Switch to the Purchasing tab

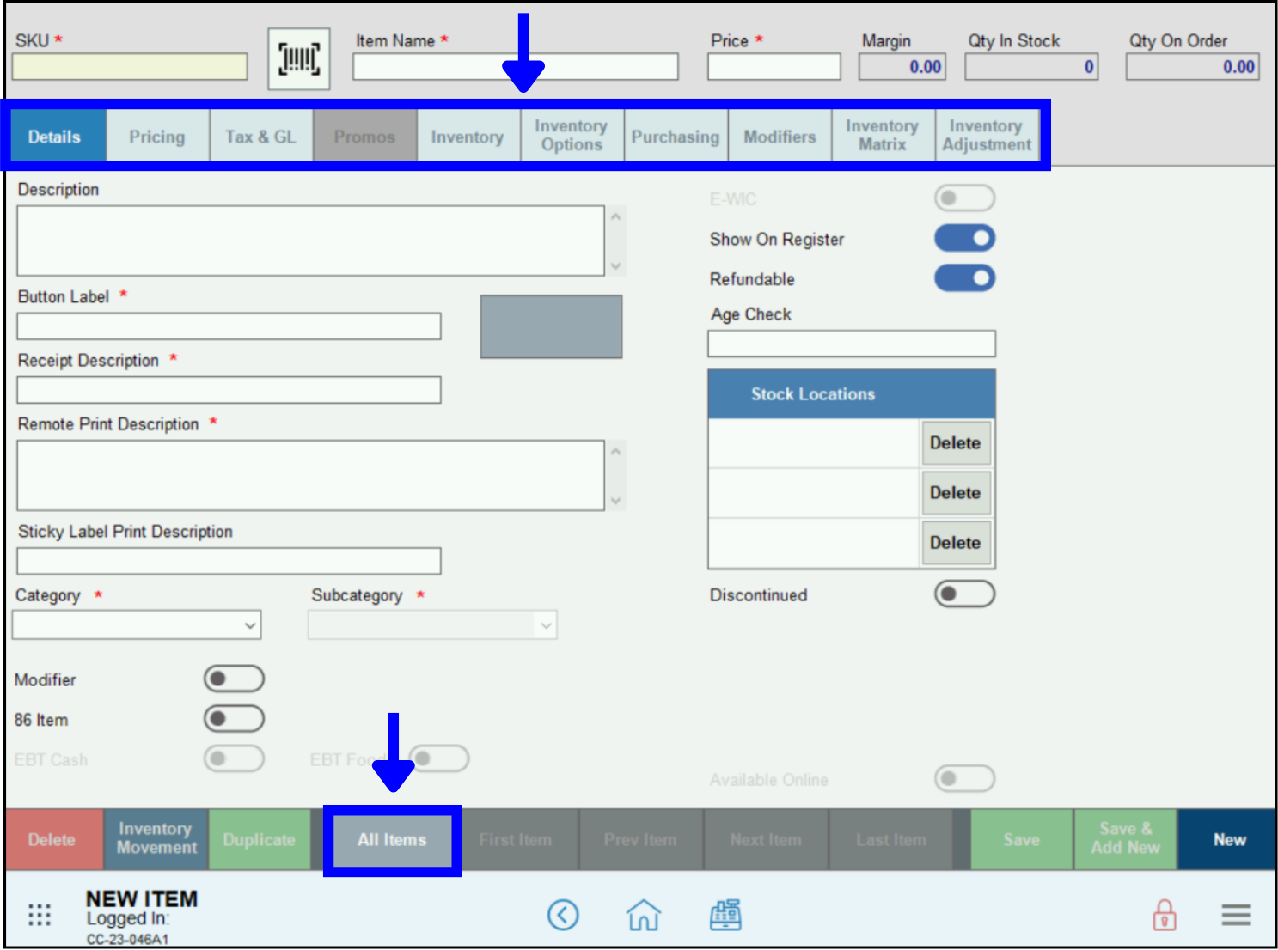[676, 136]
